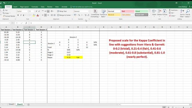Open the Clear eraser dropdown
192x108 pixels.
(172, 16)
